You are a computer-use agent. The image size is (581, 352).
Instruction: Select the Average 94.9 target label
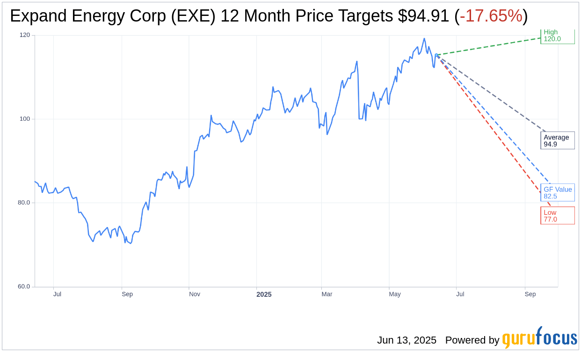click(558, 140)
